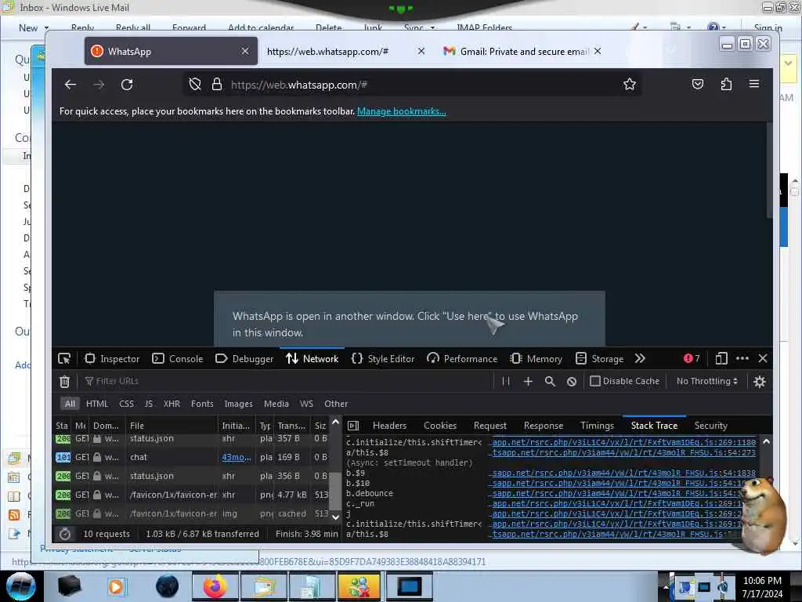
Task: Open Firefox from the taskbar
Action: [215, 586]
